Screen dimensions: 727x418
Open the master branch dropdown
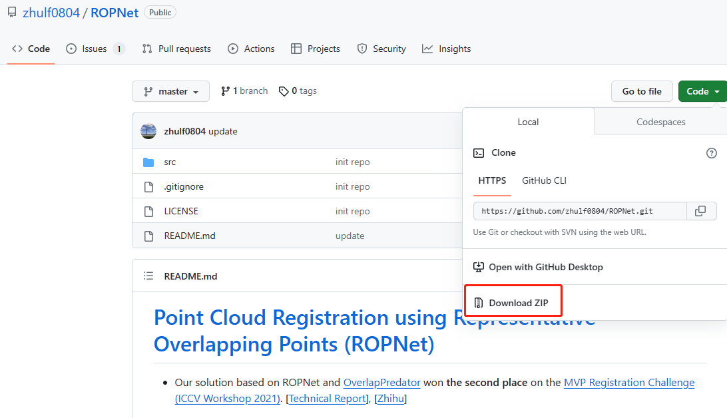pos(170,91)
